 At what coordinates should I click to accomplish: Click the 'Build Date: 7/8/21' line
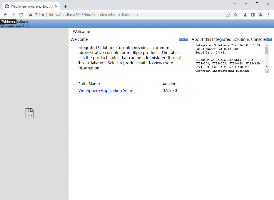pos(210,53)
